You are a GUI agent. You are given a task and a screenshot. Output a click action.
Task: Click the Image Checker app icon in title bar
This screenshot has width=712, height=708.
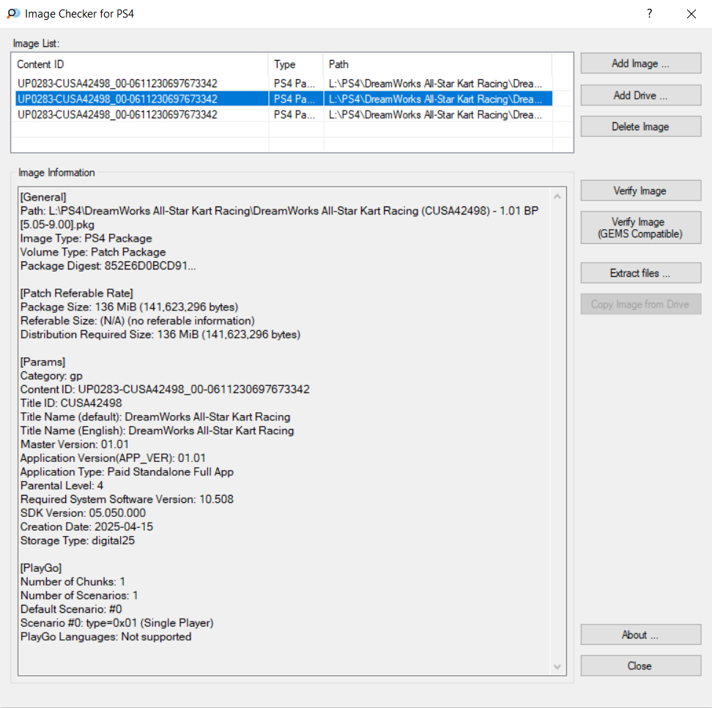tap(13, 14)
